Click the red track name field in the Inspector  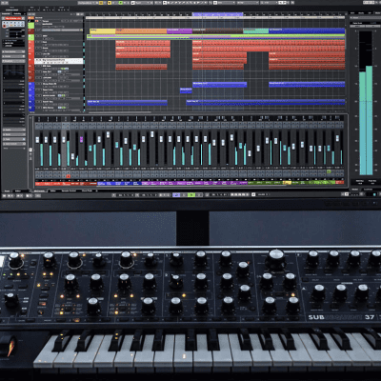[13, 18]
